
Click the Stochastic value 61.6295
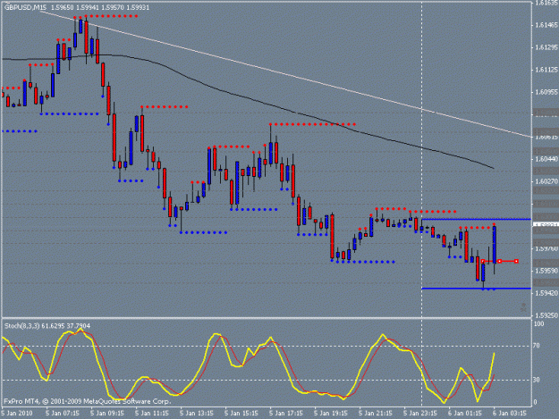54,326
